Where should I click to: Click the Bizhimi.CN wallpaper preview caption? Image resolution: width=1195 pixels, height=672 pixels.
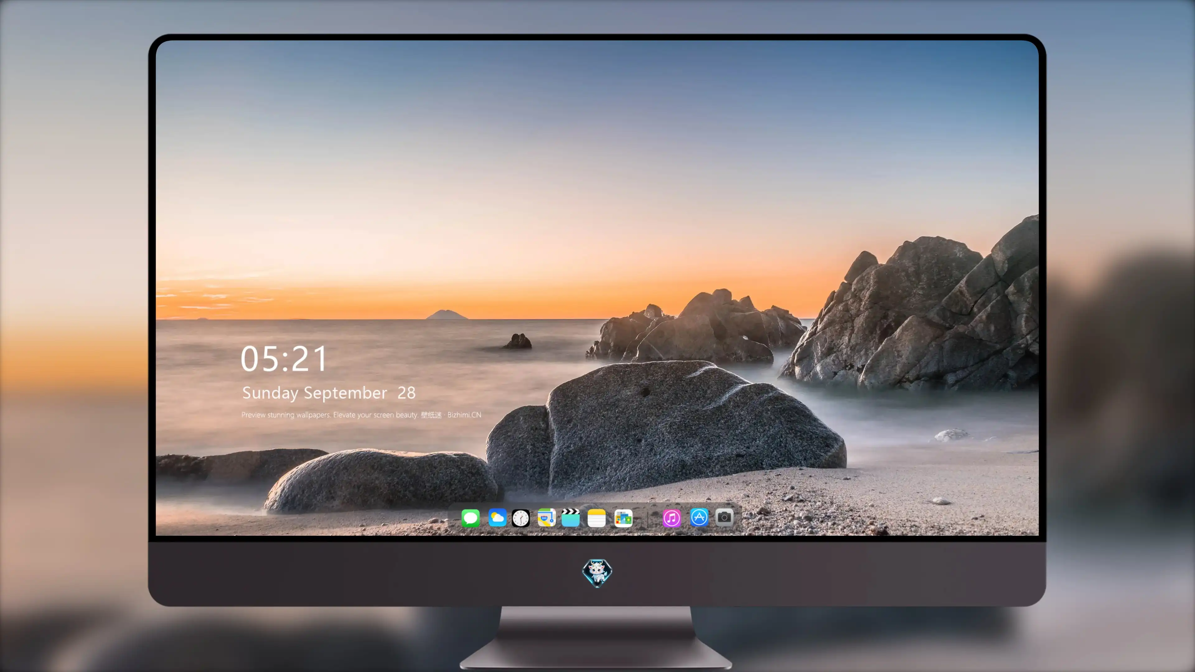pyautogui.click(x=361, y=415)
